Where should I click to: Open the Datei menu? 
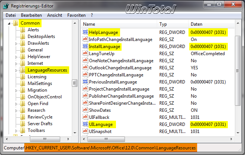[10, 15]
